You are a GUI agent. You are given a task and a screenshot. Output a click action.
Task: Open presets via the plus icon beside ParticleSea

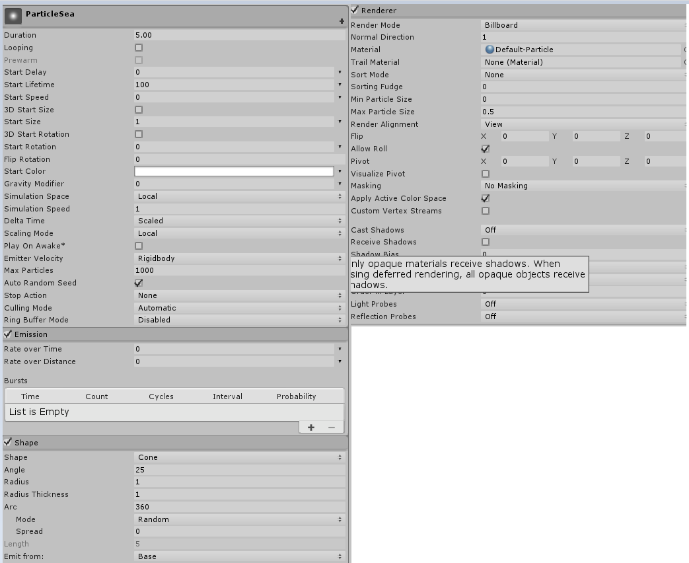342,20
